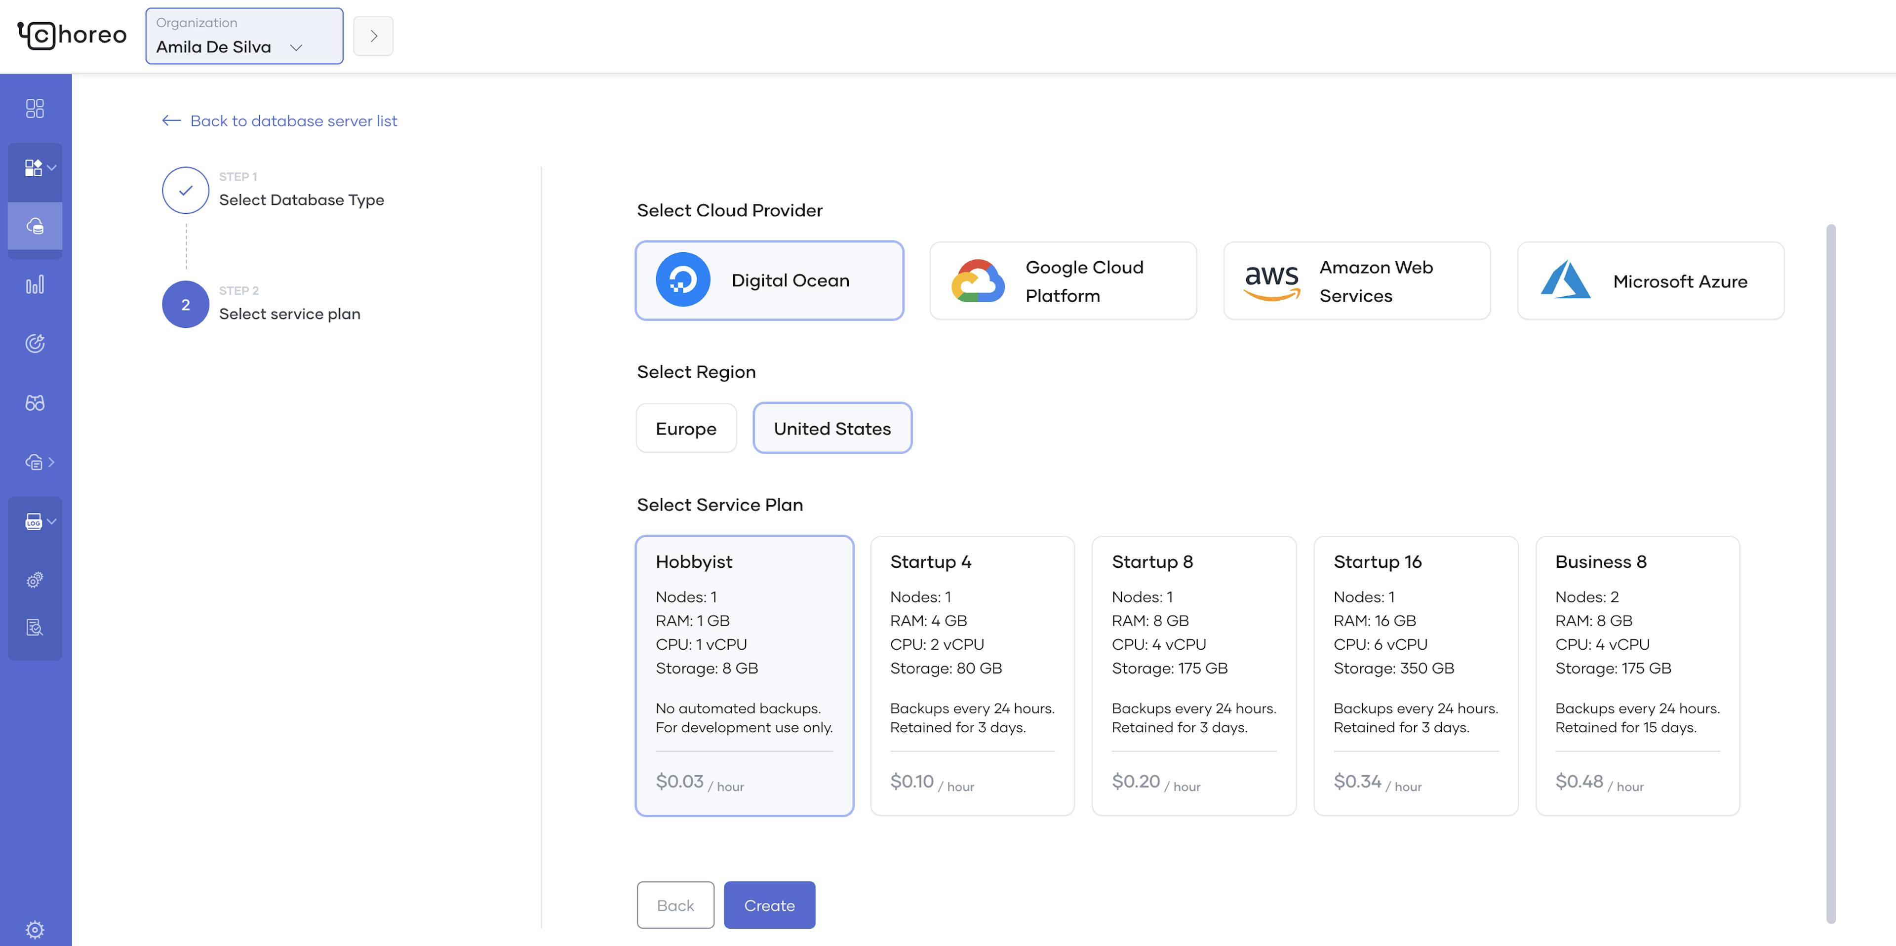Click the Create button
Image resolution: width=1896 pixels, height=946 pixels.
(x=769, y=905)
